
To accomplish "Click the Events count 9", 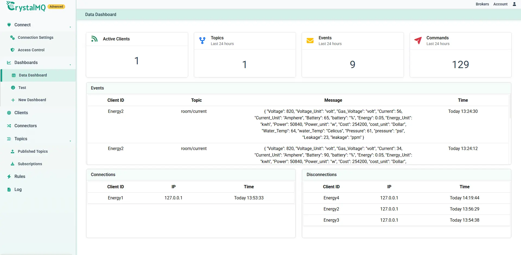I will pyautogui.click(x=352, y=64).
